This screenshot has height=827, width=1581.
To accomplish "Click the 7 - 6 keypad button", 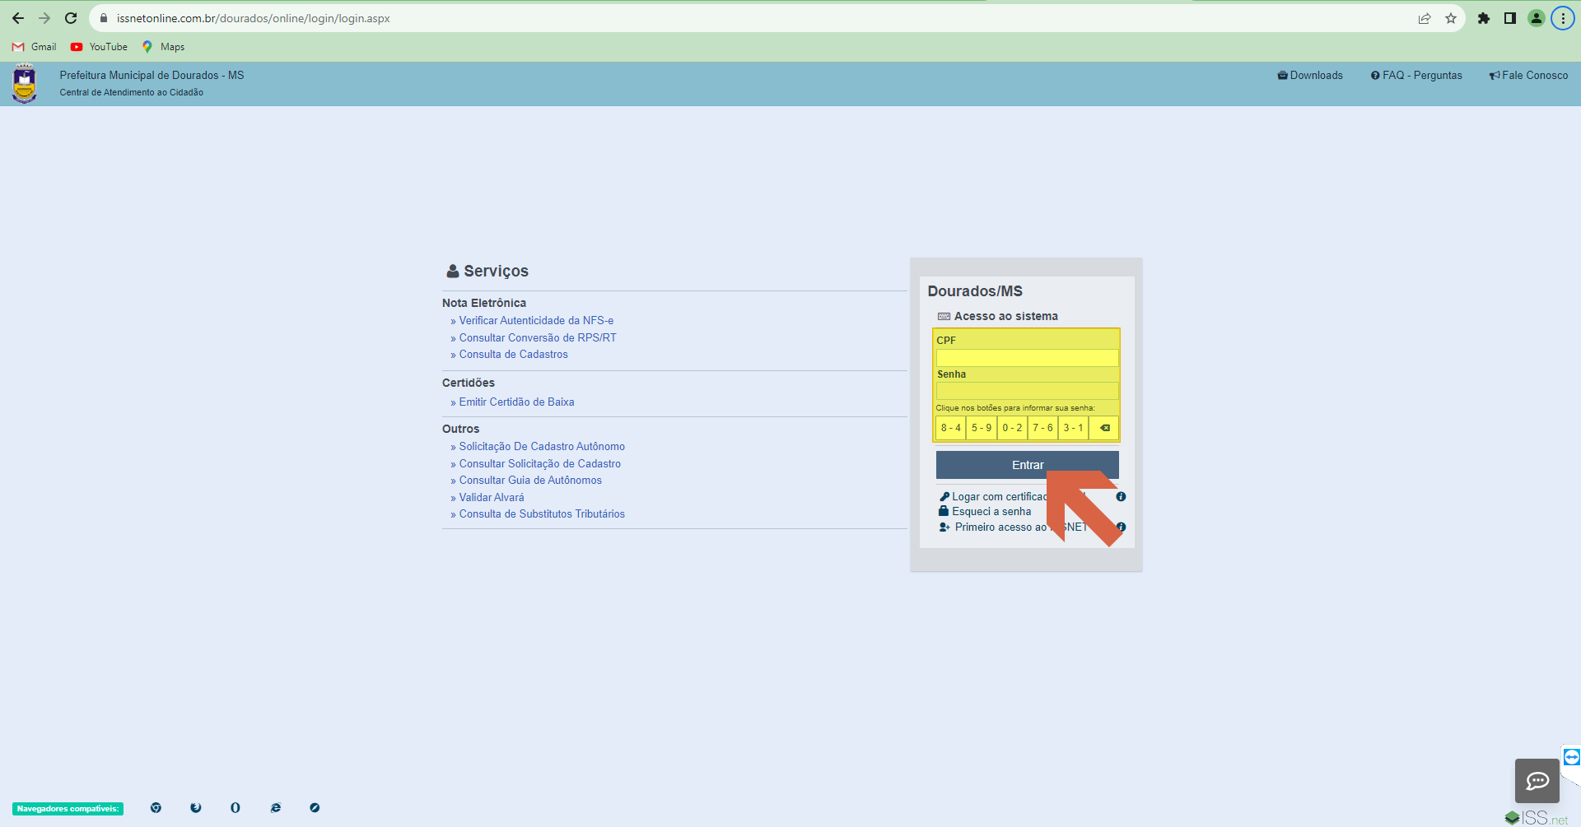I will [x=1042, y=428].
